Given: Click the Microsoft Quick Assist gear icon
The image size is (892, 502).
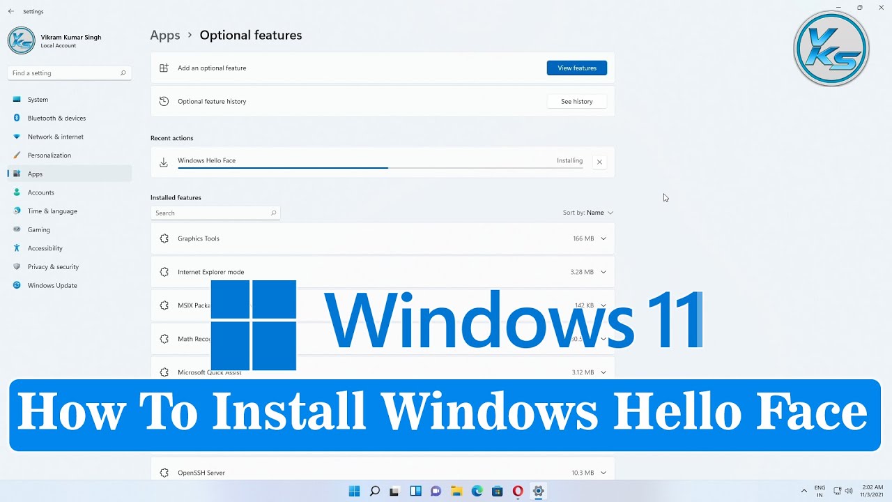Looking at the screenshot, I should 164,372.
